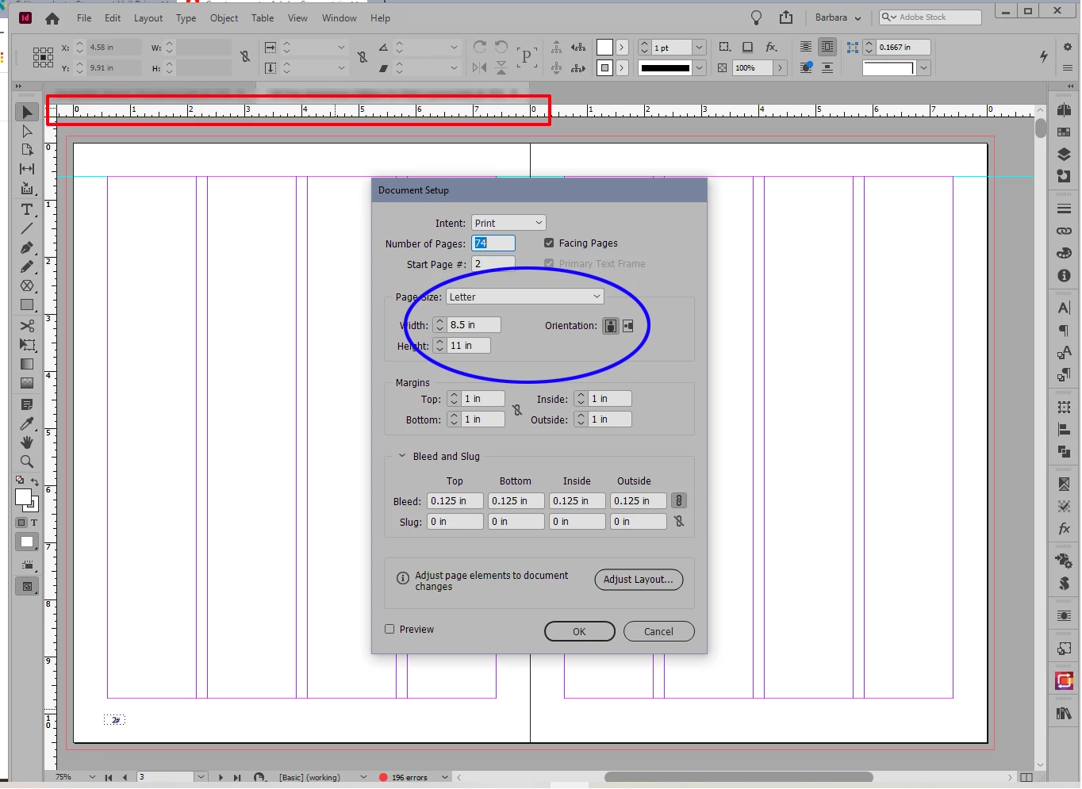Open the Layout menu
Viewport: 1082px width, 789px height.
coord(148,18)
